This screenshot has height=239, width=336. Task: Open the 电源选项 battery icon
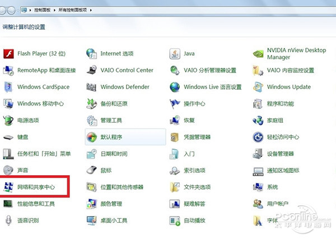coord(8,121)
